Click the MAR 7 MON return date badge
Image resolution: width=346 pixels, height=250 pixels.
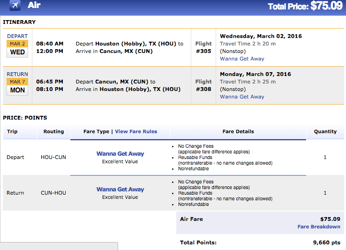pos(17,86)
